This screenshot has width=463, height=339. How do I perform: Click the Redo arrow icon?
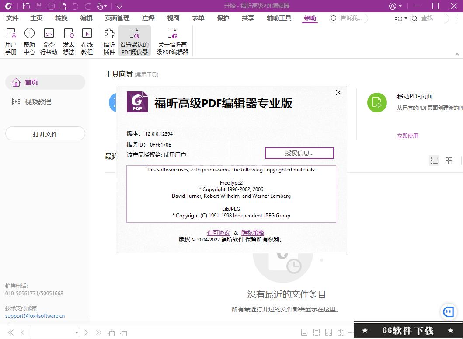(88, 6)
